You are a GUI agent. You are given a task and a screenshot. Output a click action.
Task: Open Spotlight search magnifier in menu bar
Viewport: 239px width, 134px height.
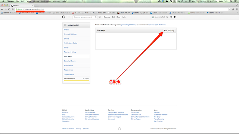click(231, 1)
